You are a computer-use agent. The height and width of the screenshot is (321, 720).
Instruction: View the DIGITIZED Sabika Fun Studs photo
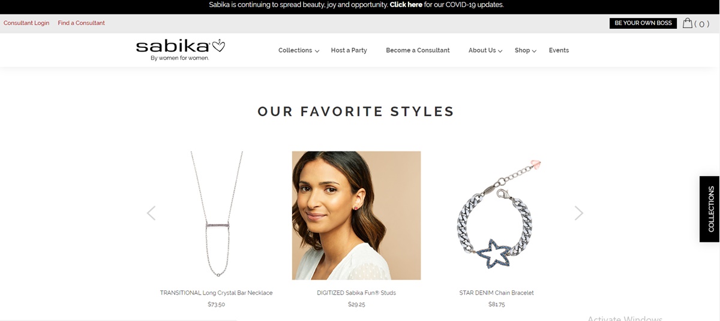[x=356, y=215]
